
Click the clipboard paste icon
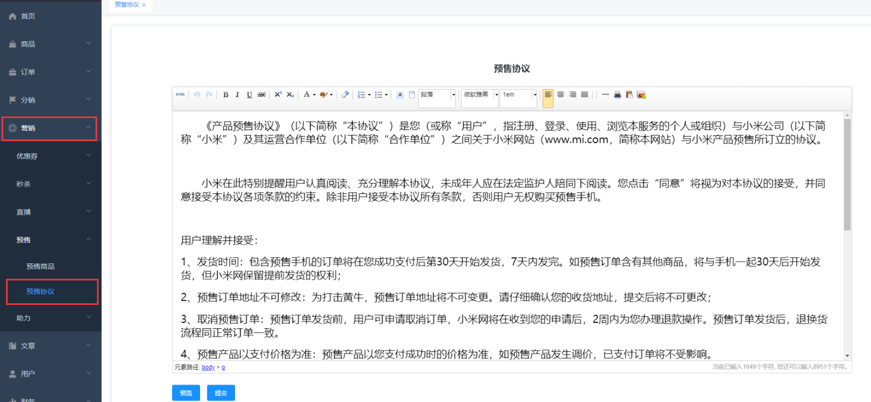pos(629,94)
